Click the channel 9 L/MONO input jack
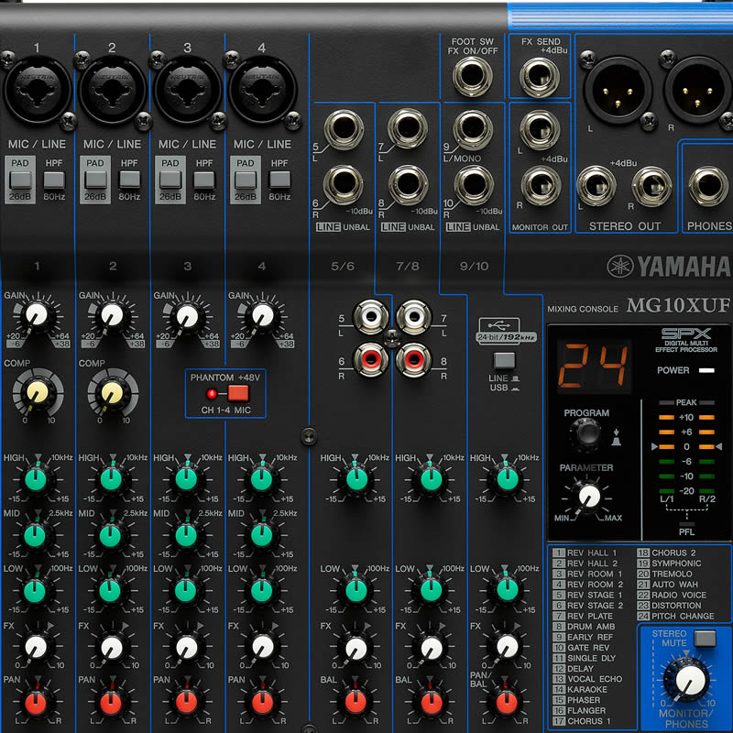The width and height of the screenshot is (733, 733). [473, 129]
